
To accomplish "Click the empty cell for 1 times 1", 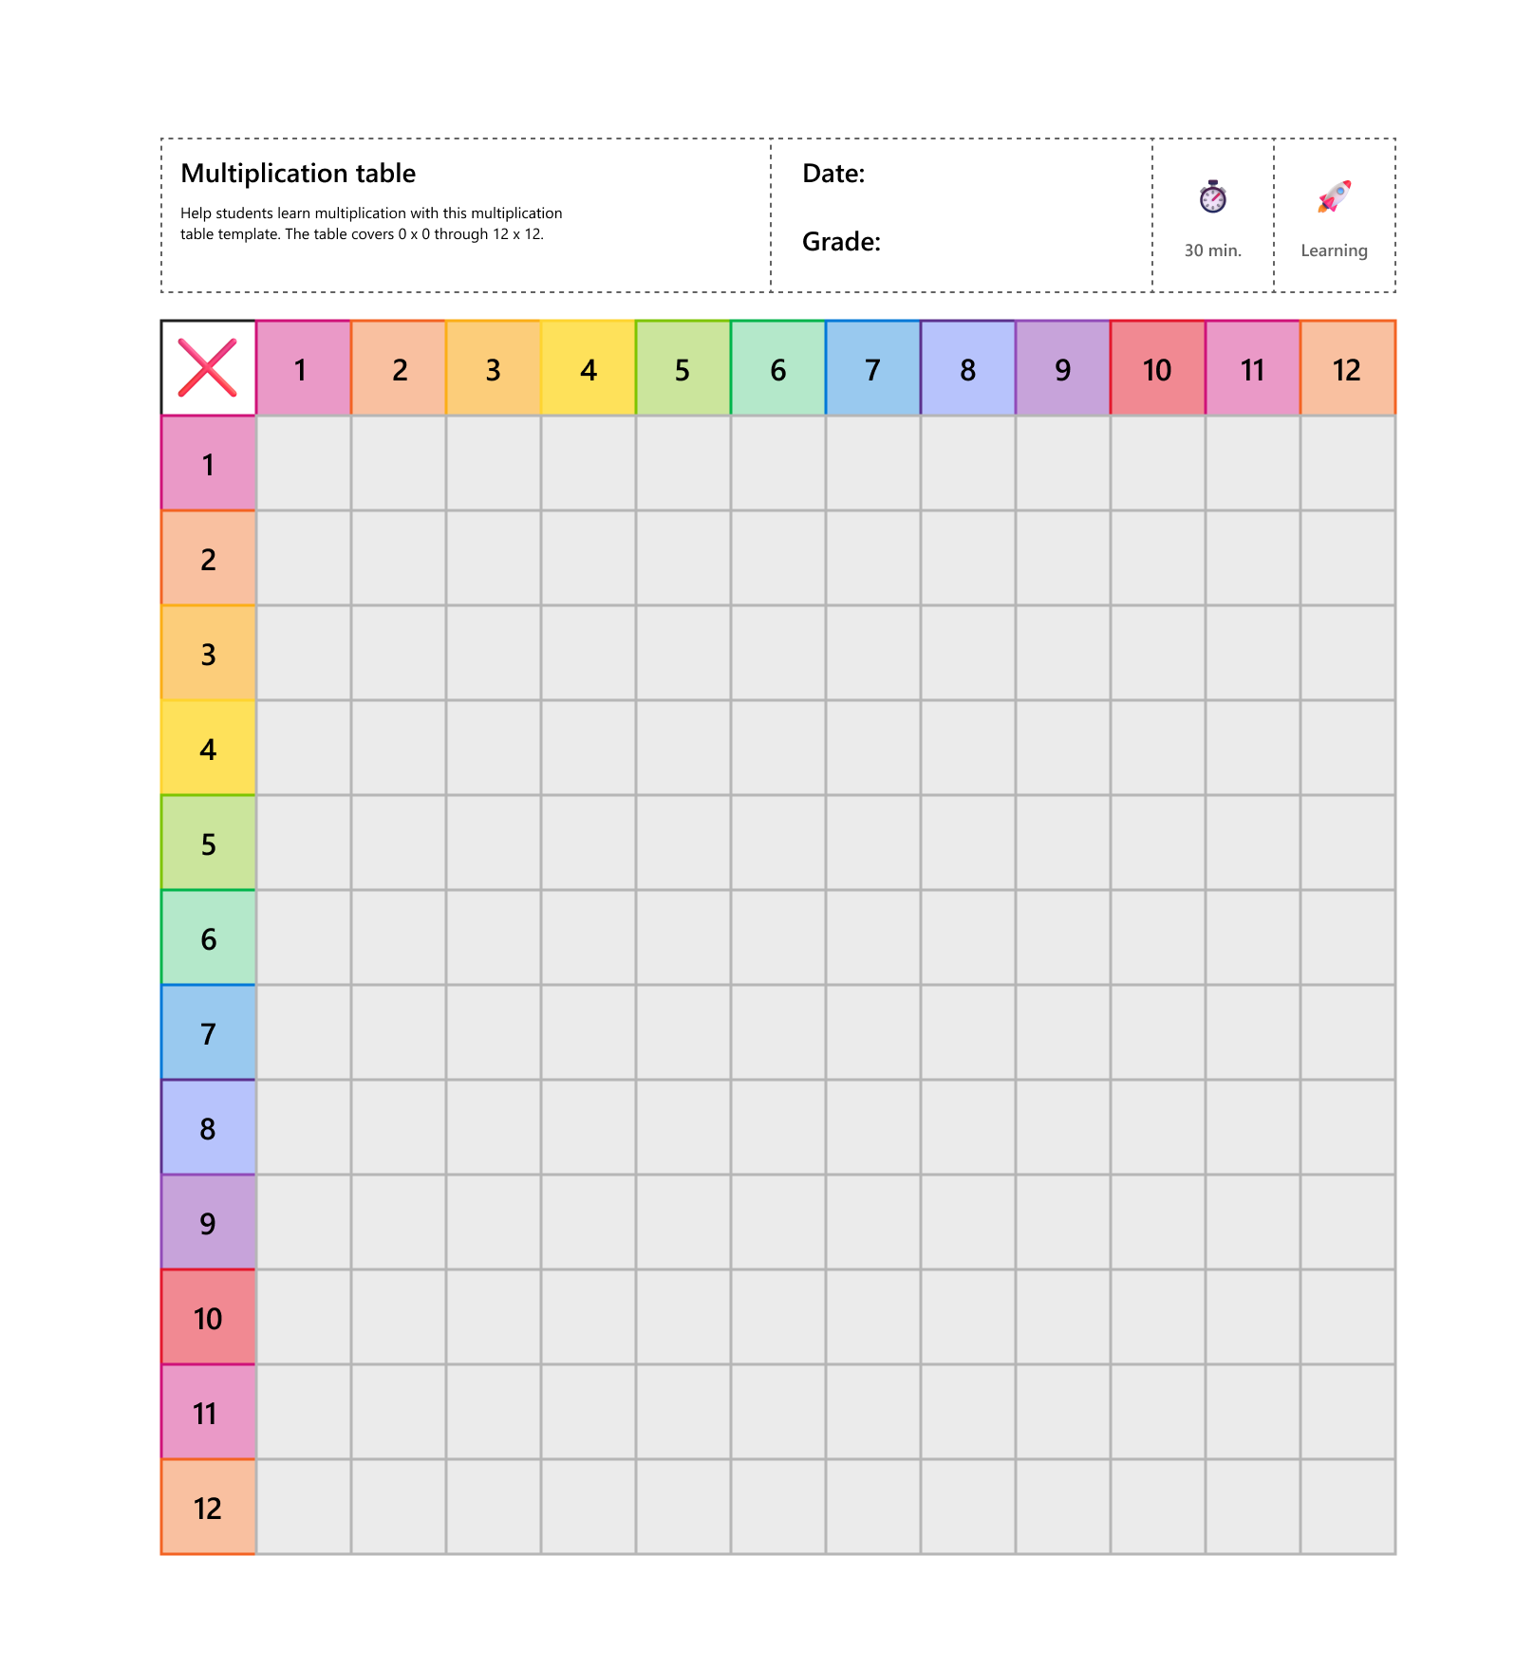I will pos(304,463).
